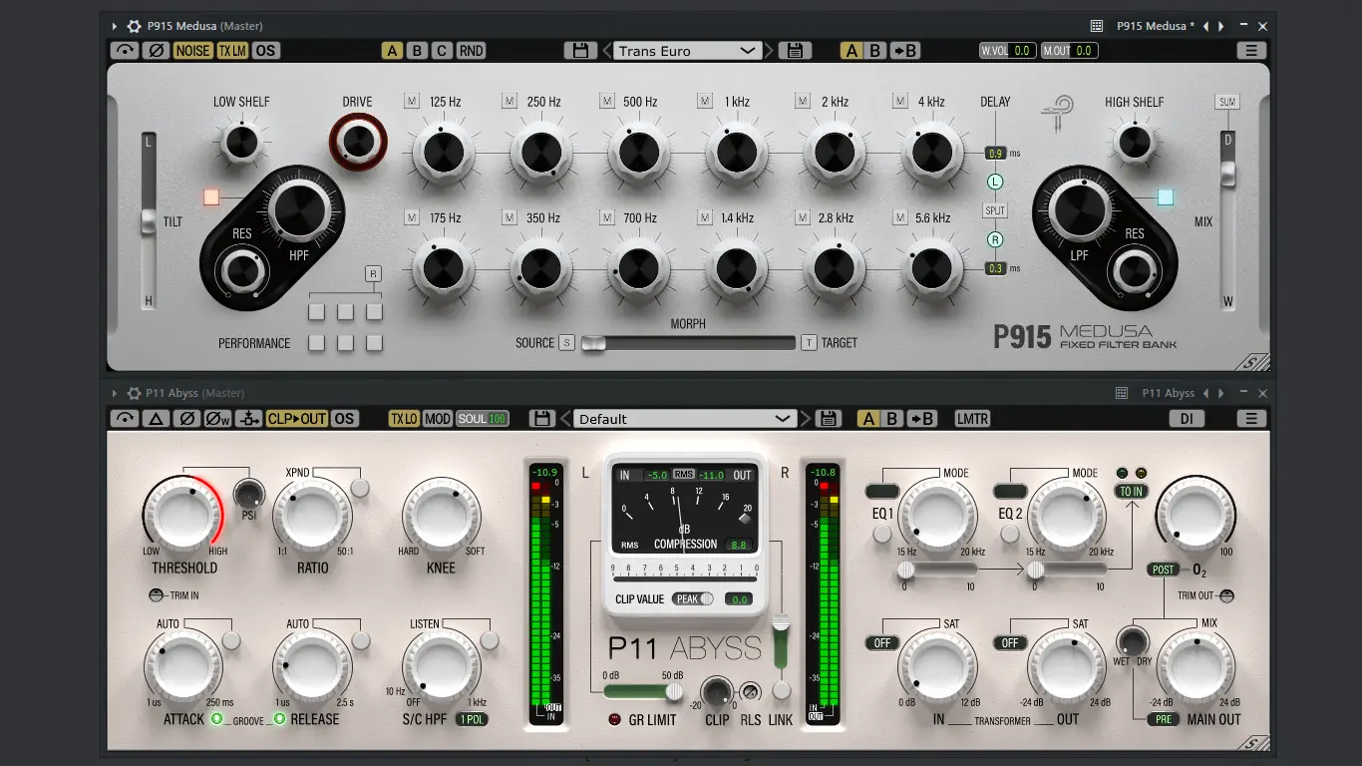Viewport: 1362px width, 766px height.
Task: Click the W.VOL value field in Medusa toolbar
Action: click(1008, 51)
